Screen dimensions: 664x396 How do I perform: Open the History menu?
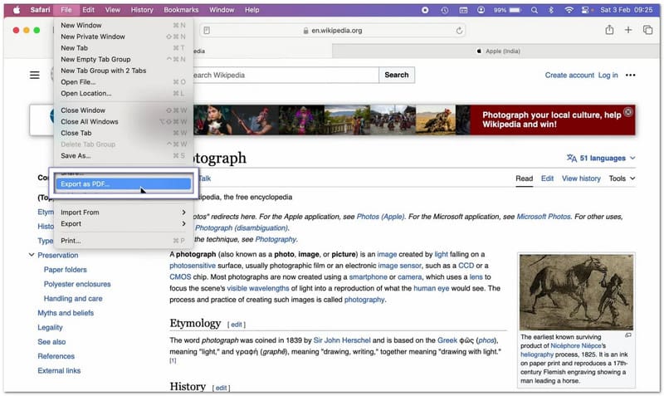pos(142,10)
